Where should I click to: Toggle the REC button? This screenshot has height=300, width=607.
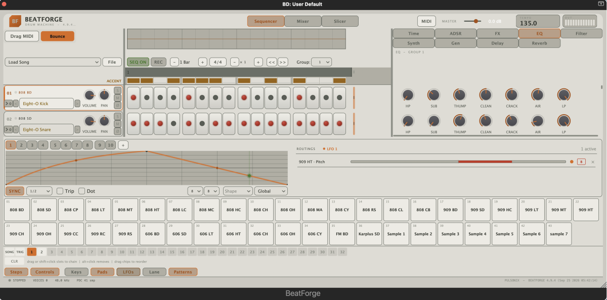click(158, 62)
